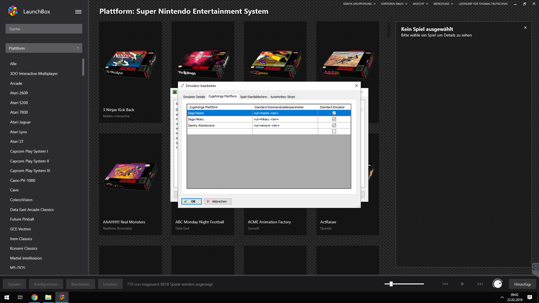539x303 pixels.
Task: Select Alle in the platform list
Action: coord(13,64)
